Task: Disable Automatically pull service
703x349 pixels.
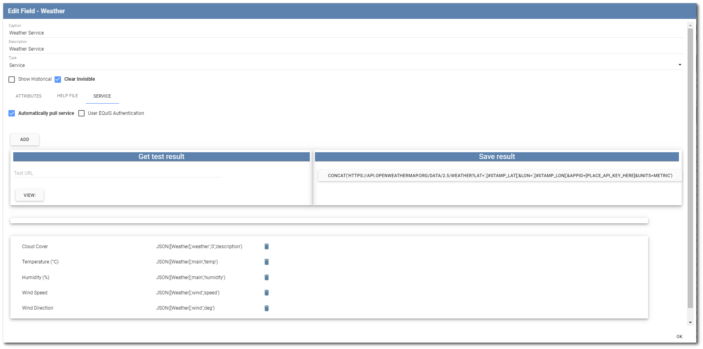Action: pos(12,113)
